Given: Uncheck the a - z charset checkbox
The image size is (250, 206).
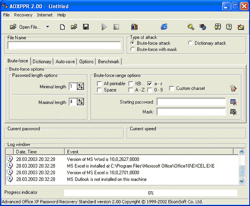Looking at the screenshot, I should coord(150,84).
